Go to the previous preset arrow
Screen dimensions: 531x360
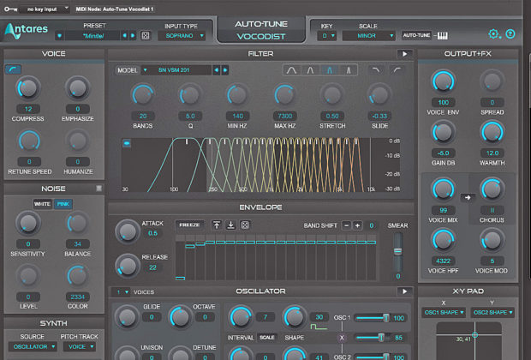coord(125,36)
